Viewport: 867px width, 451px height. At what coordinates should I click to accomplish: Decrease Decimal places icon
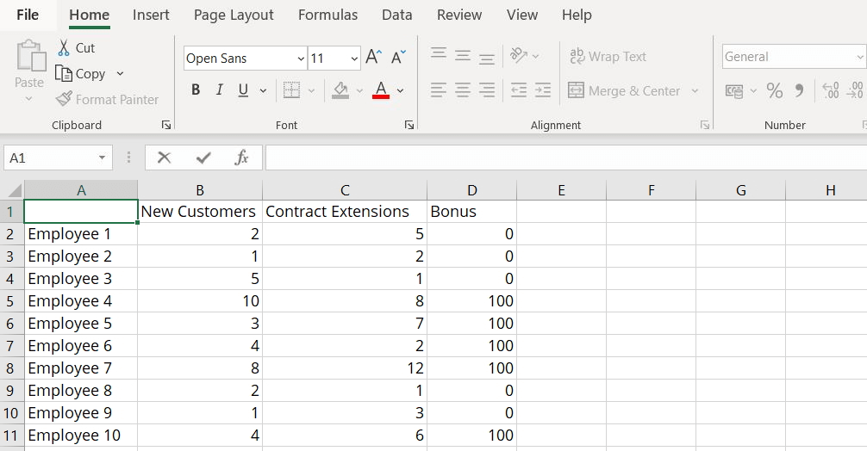pos(855,90)
